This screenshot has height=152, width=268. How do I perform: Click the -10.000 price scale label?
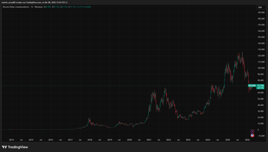click(261, 136)
